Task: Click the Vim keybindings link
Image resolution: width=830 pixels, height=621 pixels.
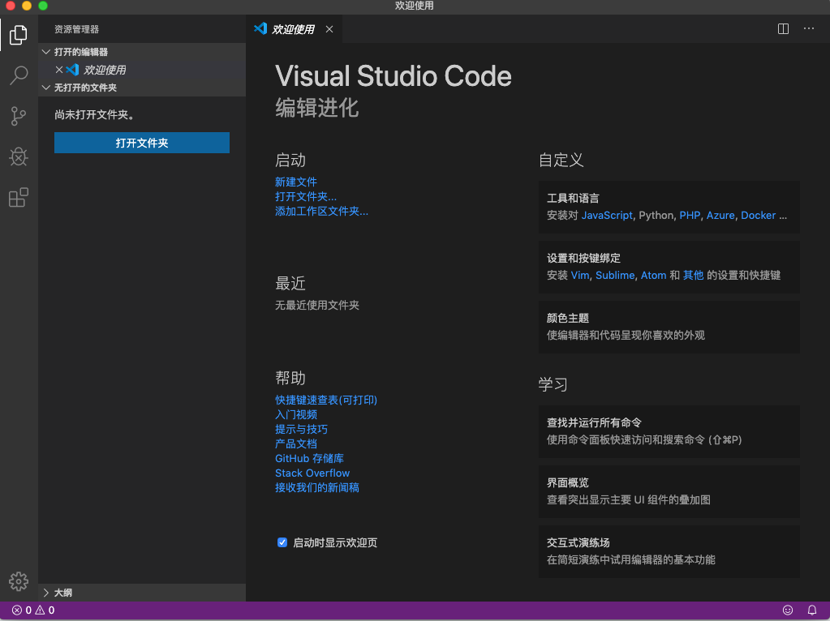Action: (x=579, y=275)
